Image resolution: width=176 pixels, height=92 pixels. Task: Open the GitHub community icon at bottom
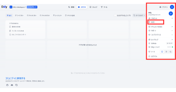(7, 85)
